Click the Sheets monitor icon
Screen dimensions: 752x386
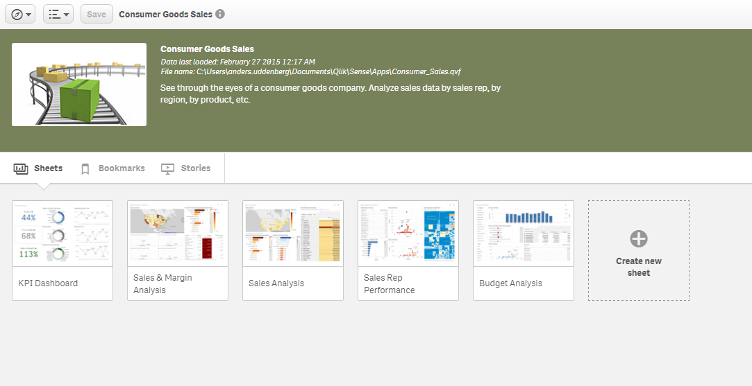[21, 168]
